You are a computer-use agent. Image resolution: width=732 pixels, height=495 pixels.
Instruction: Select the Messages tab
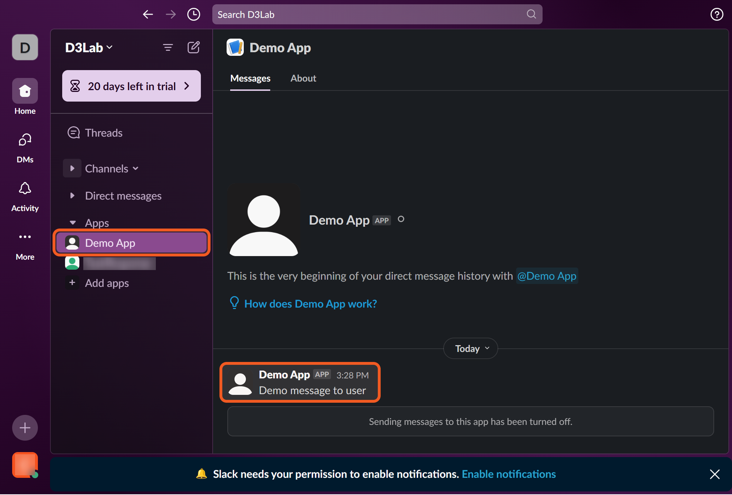[x=250, y=78]
